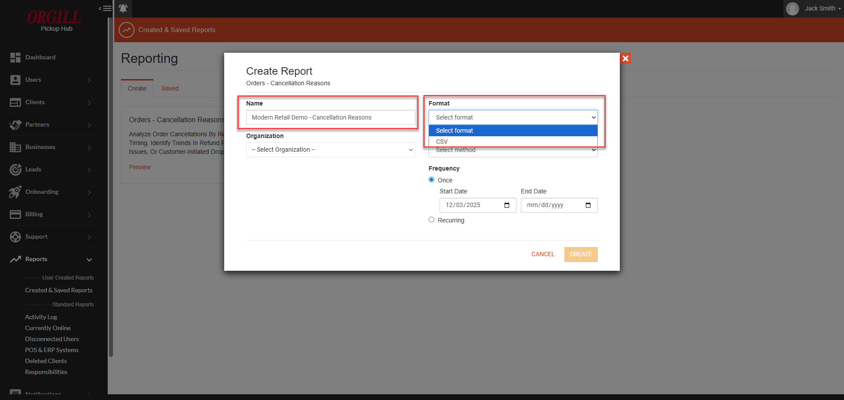Close the Create Report dialog
Image resolution: width=844 pixels, height=400 pixels.
626,58
